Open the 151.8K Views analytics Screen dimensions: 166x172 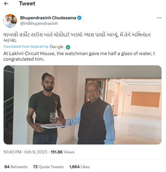62,152
